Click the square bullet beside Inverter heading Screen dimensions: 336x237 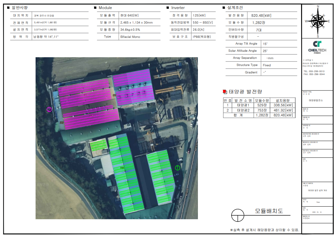[168, 8]
